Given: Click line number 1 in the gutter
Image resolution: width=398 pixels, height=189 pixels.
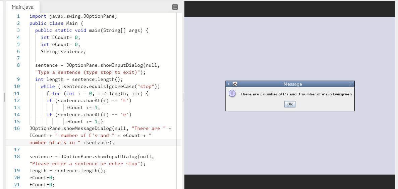Looking at the screenshot, I should click(18, 16).
